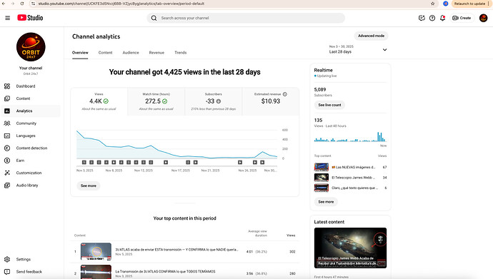Click the gray icon beside -33 subscribers
Image resolution: width=493 pixels, height=279 pixels.
[x=219, y=101]
